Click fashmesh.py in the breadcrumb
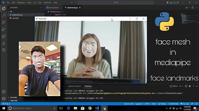Screen dimensions: 199x111 coord(55,12)
